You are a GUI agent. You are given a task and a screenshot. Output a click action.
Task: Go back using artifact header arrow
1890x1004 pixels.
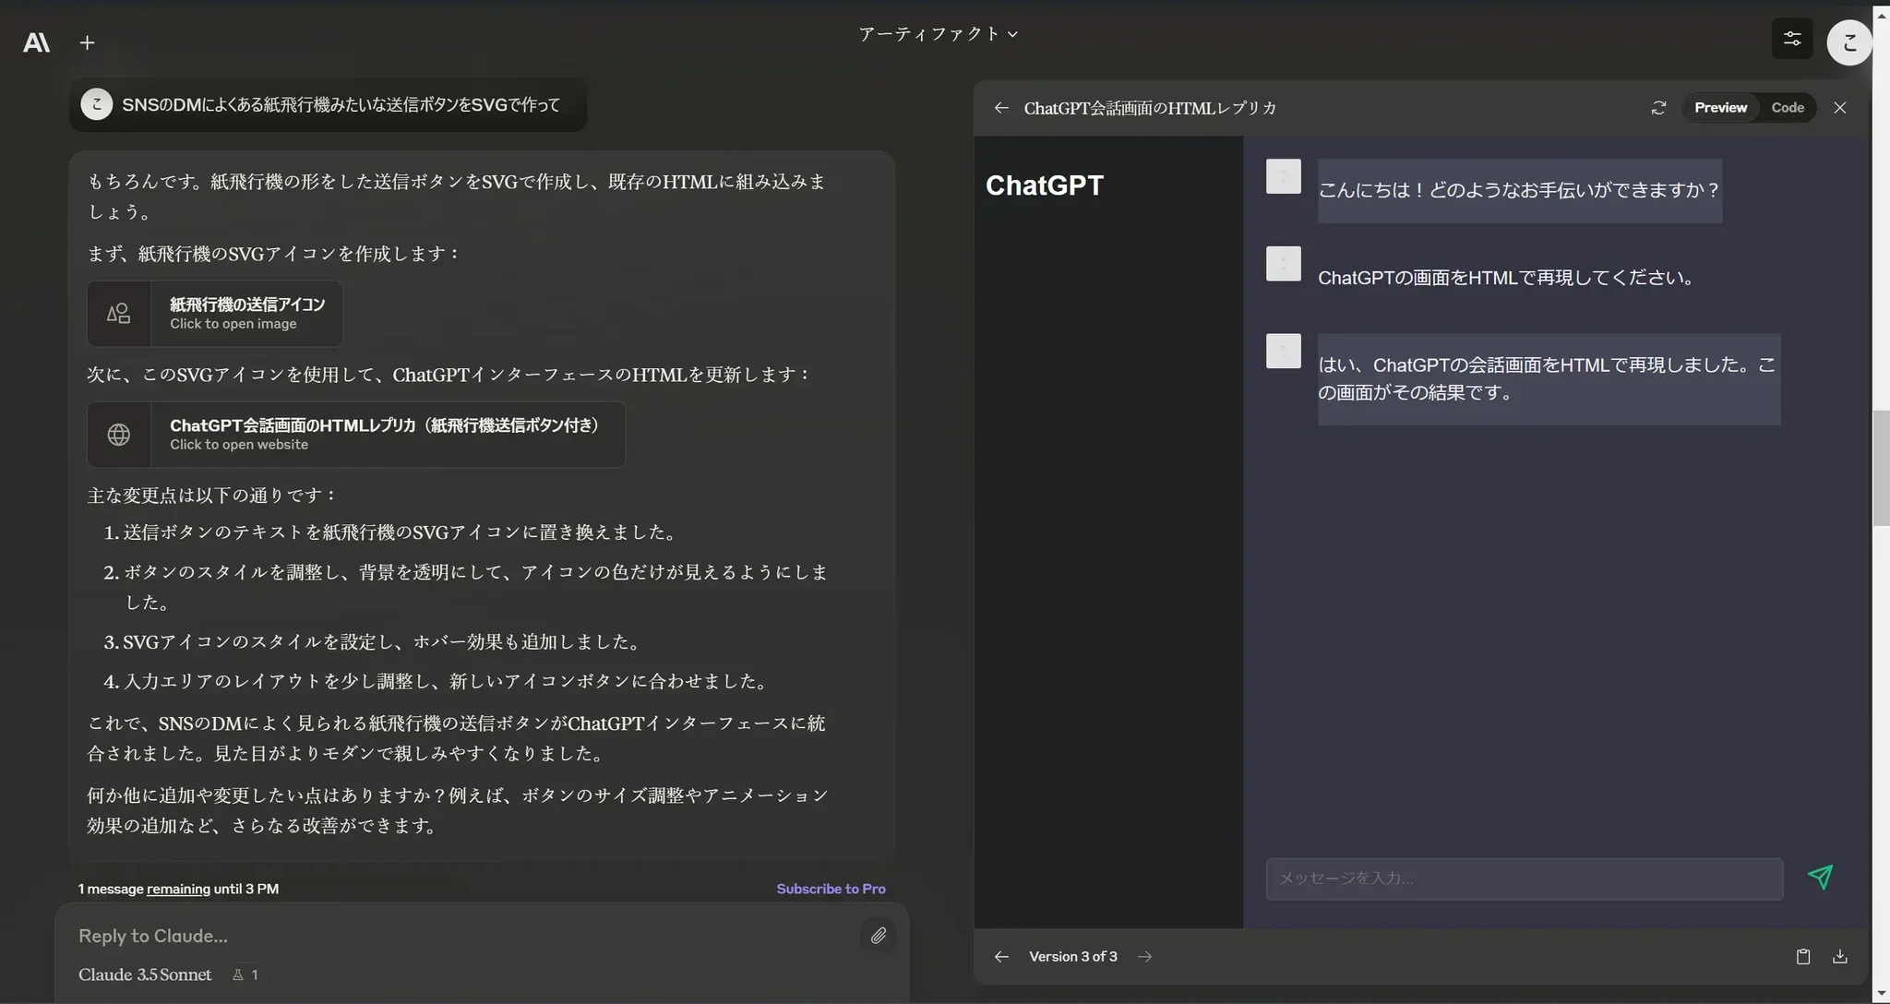(1001, 108)
